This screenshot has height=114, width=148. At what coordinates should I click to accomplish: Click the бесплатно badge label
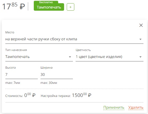click(46, 2)
